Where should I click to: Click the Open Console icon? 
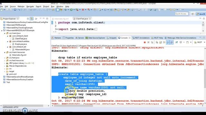pyautogui.click(x=187, y=42)
